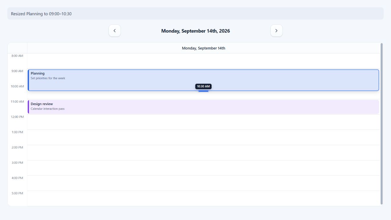Click the '10:30 AM' resize tooltip
Viewport: 391px width, 220px height.
click(x=203, y=86)
